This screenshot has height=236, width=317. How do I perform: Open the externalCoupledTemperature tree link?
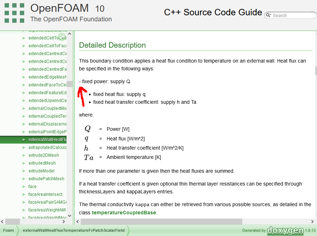[47, 116]
